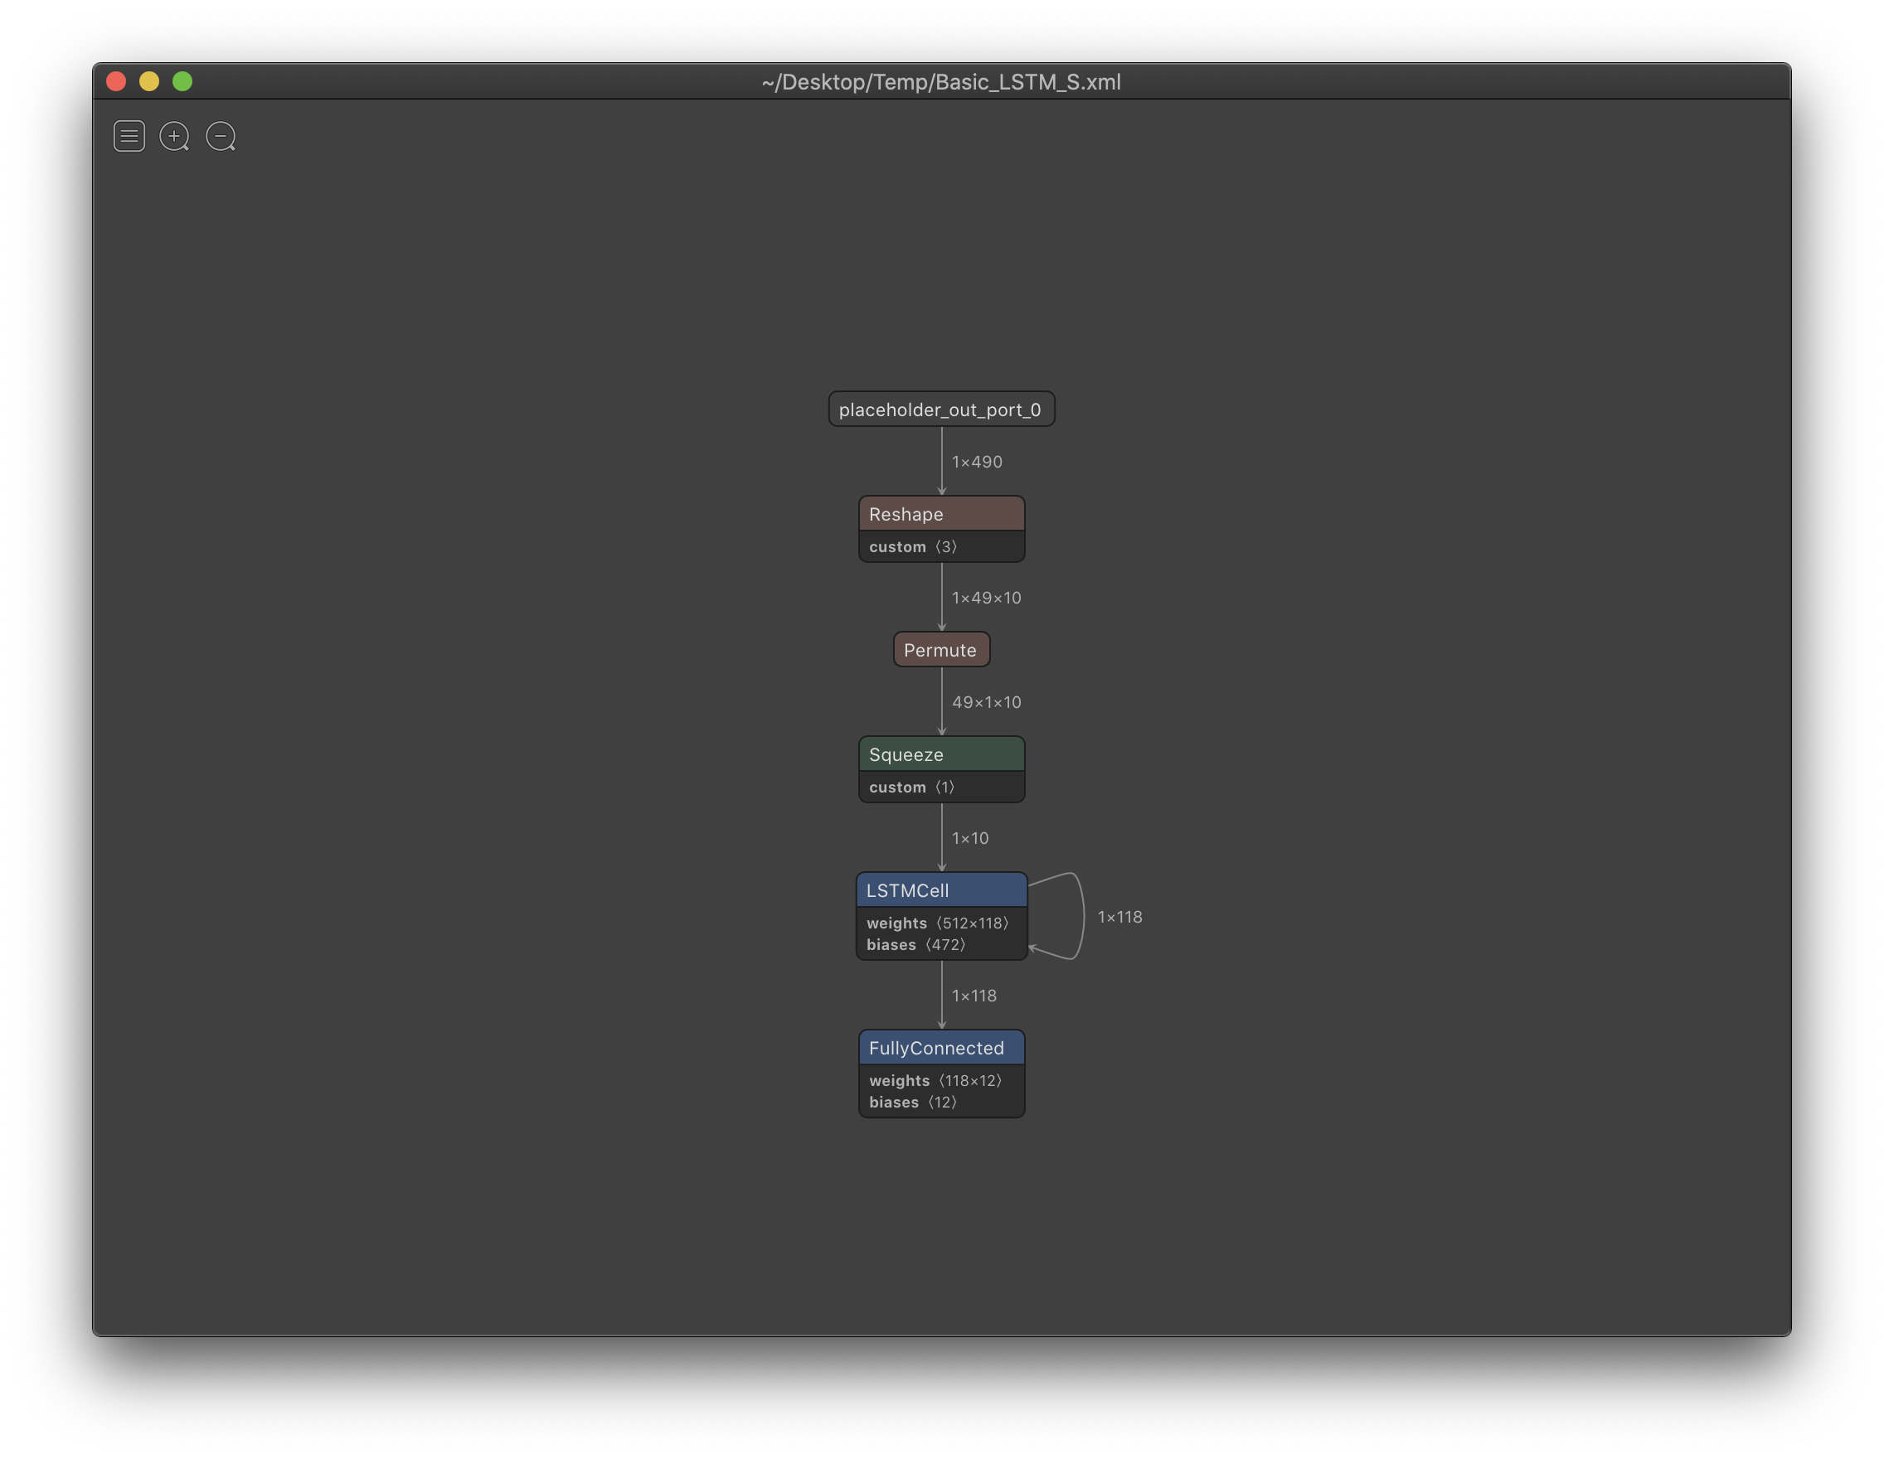
Task: Select the Permute node
Action: pos(940,648)
